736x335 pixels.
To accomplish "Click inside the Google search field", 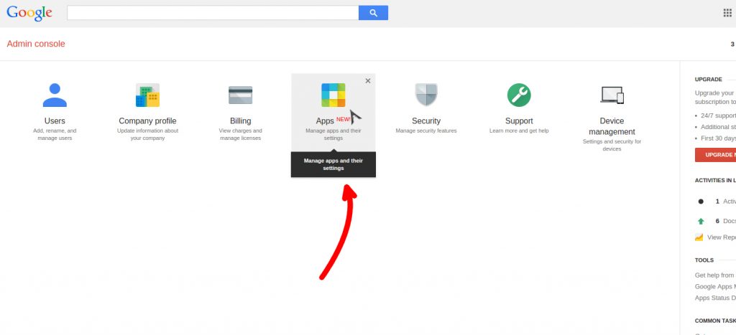I will [213, 13].
